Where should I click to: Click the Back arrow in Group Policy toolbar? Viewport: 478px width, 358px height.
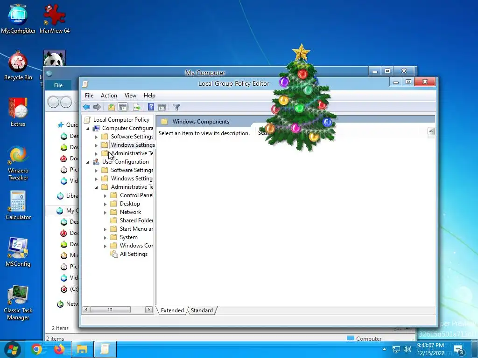86,107
